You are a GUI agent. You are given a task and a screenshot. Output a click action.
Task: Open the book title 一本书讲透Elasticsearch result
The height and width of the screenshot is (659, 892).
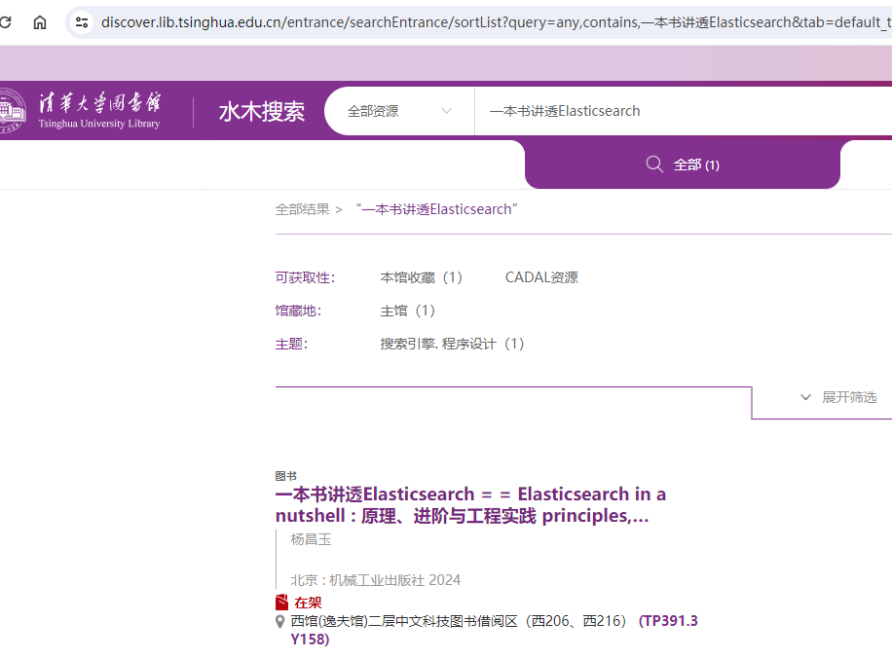coord(470,505)
